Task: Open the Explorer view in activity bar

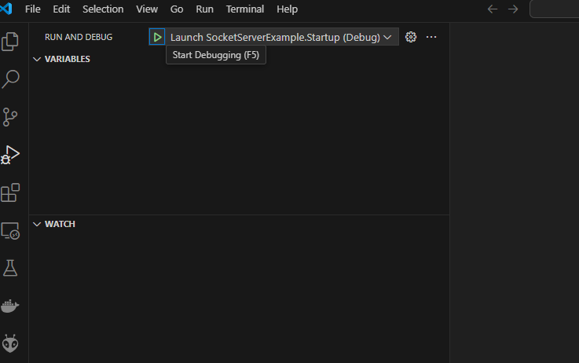Action: [10, 42]
